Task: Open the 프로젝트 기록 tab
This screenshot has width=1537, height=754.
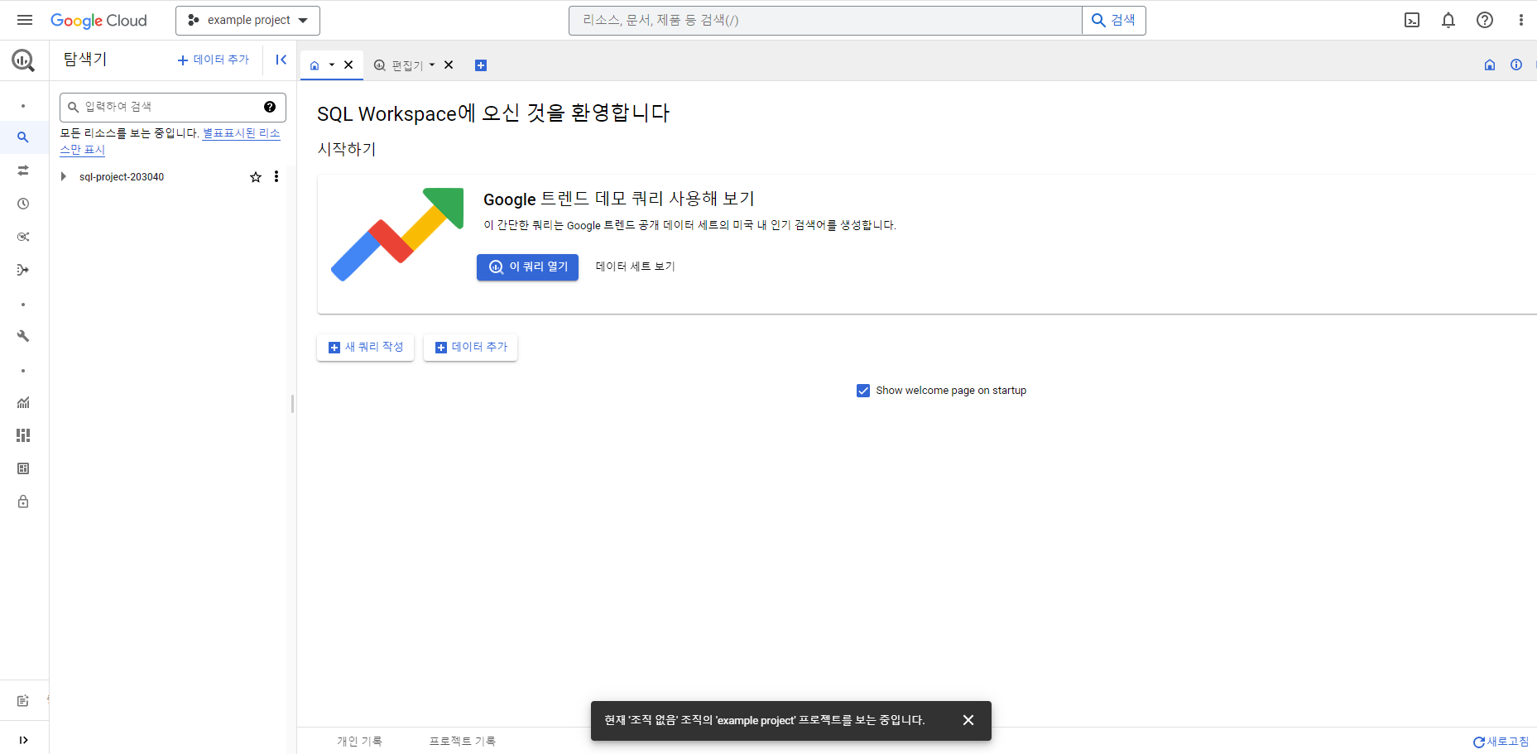Action: coord(463,742)
